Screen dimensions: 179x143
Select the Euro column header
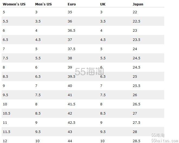[x=72, y=4]
